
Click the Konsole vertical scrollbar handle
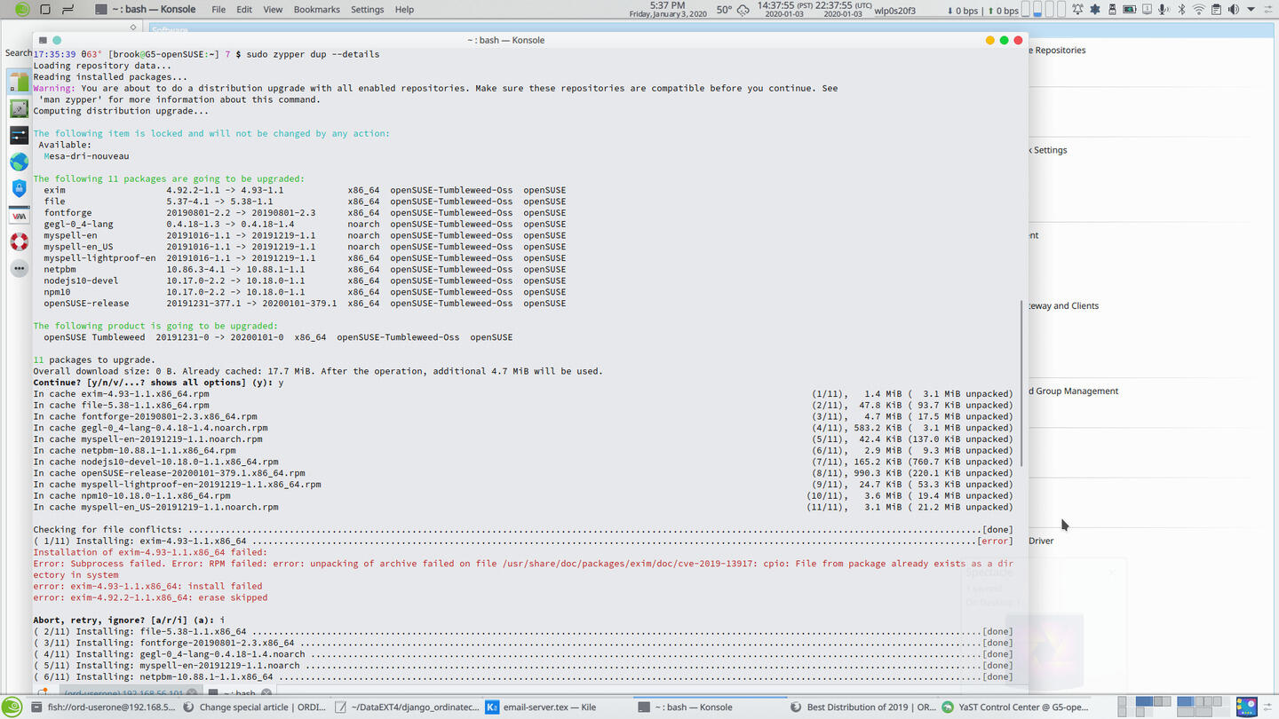[1021, 383]
